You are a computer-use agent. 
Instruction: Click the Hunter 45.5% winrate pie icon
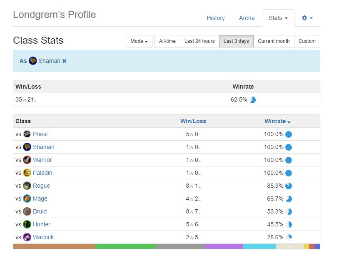click(x=289, y=225)
